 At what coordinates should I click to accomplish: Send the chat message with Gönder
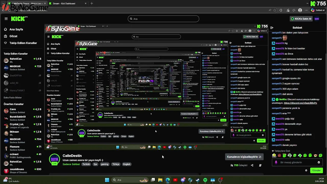316,170
